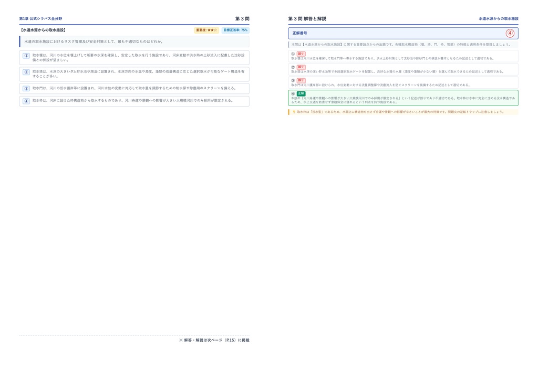
Task: Click the 第1章 公式シラバス全分野 chapter header
Action: click(40, 18)
